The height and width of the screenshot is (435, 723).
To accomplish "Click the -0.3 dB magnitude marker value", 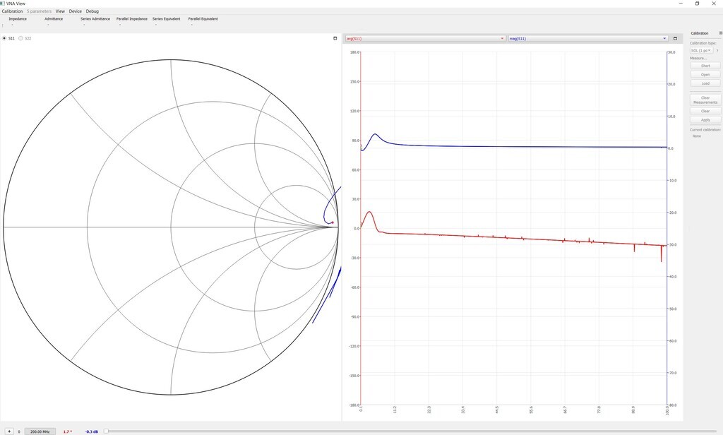I will [91, 431].
